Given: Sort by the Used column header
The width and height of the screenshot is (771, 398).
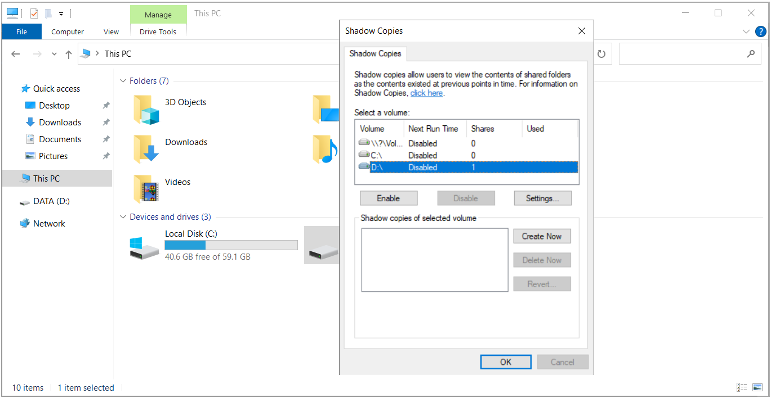Looking at the screenshot, I should click(x=550, y=129).
